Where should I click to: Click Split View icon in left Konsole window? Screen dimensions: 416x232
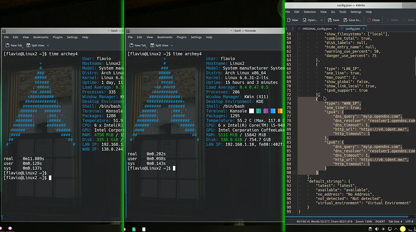coord(28,45)
